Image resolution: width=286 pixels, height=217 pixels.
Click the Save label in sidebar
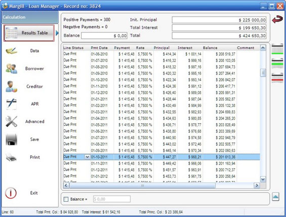coord(34,139)
